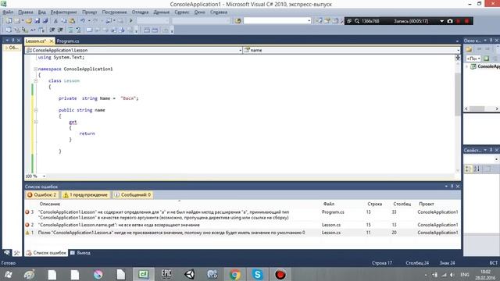Collapse the namespace ConsoleApplication1 block
Image resolution: width=500 pixels, height=281 pixels.
(x=36, y=69)
